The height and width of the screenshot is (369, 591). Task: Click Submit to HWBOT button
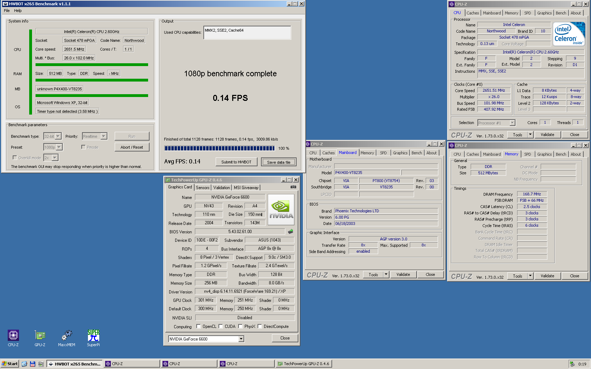pyautogui.click(x=236, y=162)
